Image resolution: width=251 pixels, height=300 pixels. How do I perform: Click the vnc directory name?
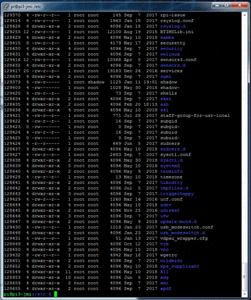tap(164, 249)
